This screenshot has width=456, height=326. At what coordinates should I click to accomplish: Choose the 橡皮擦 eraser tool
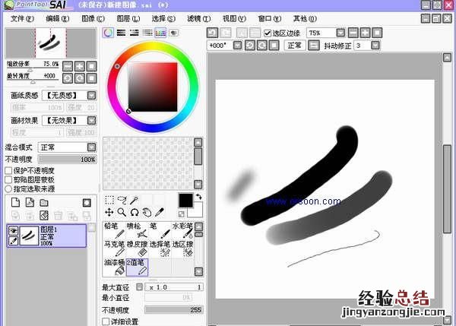(137, 248)
